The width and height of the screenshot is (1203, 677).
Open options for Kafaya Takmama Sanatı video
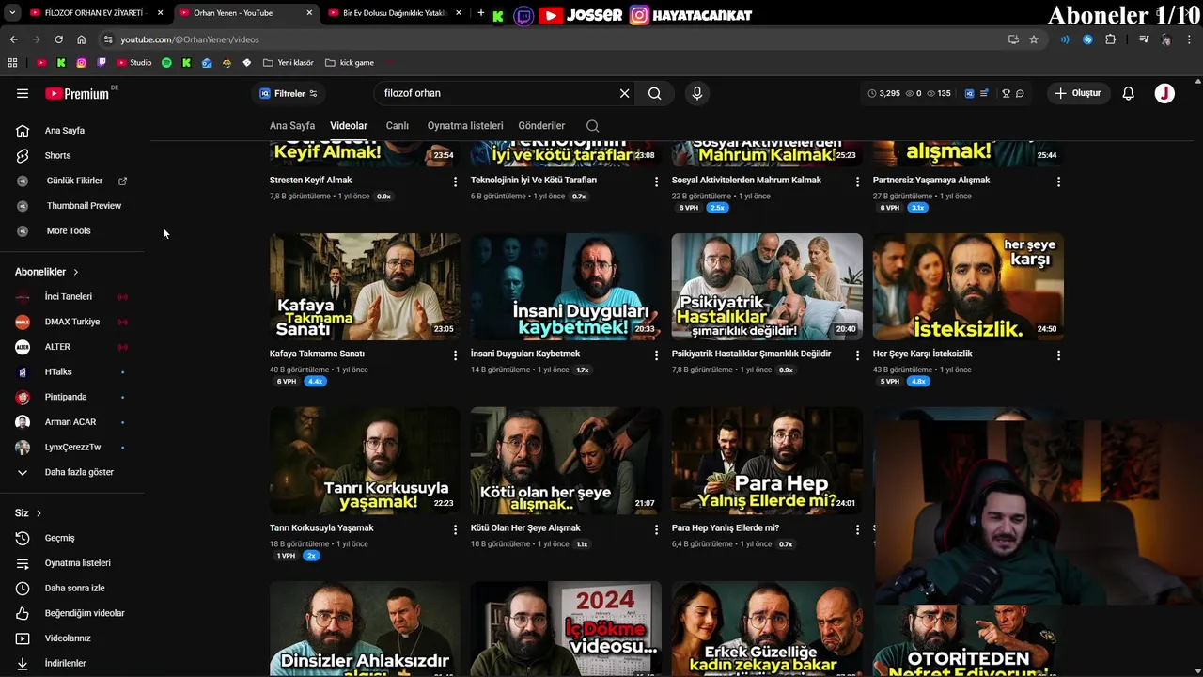tap(455, 355)
